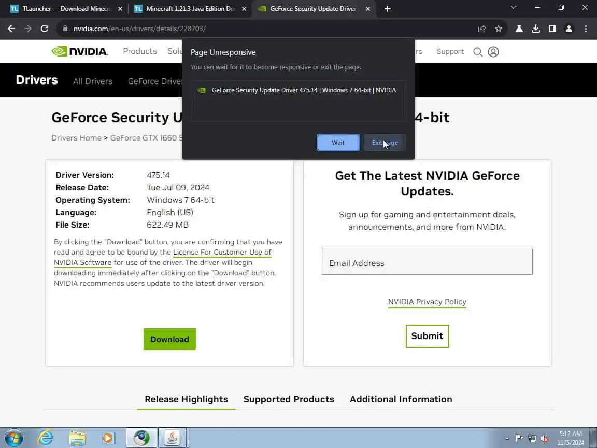Click the NVIDIA account user icon
The height and width of the screenshot is (448, 597).
[493, 52]
